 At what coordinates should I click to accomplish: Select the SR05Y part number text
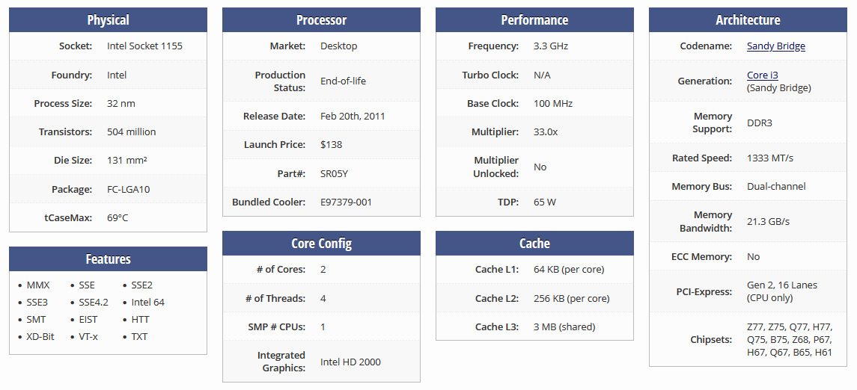point(334,173)
